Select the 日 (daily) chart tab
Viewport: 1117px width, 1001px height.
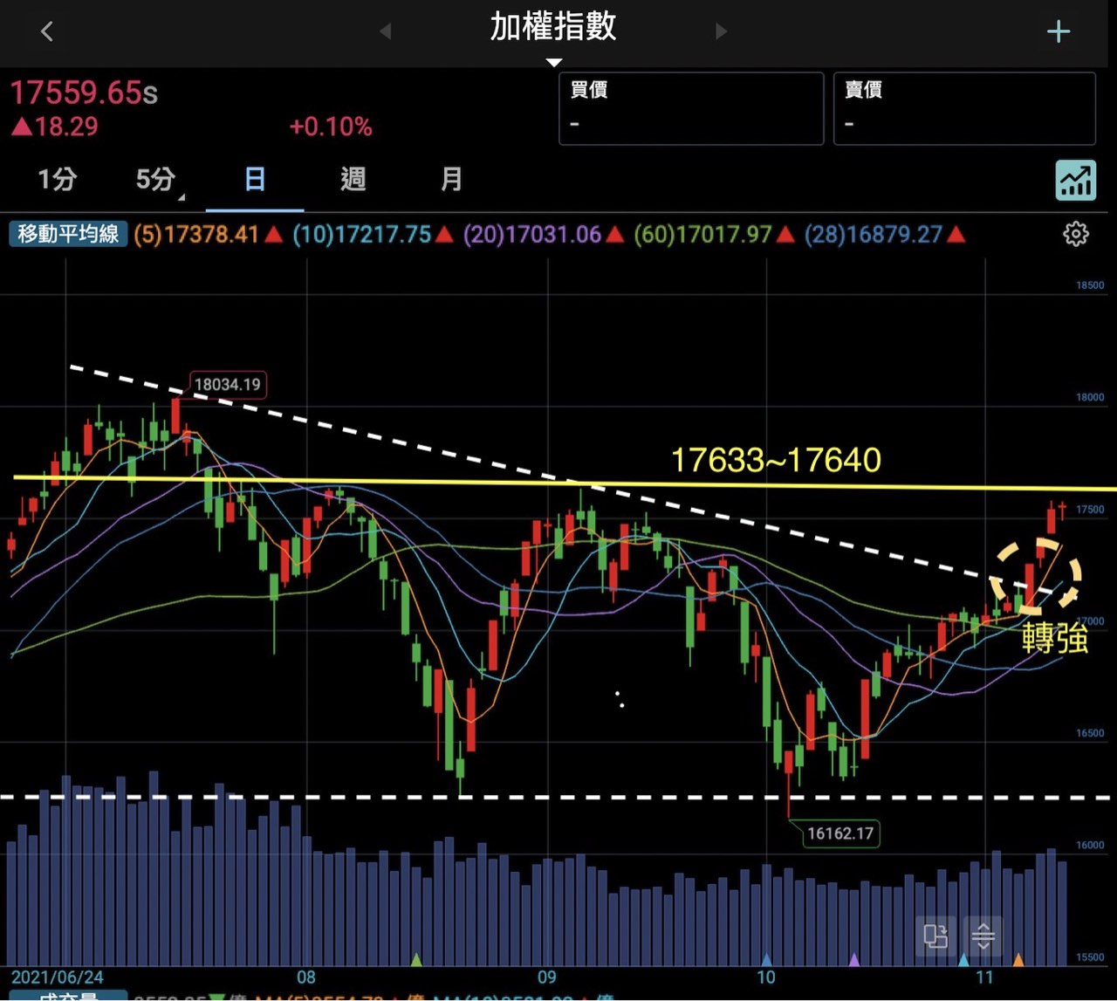pyautogui.click(x=255, y=180)
